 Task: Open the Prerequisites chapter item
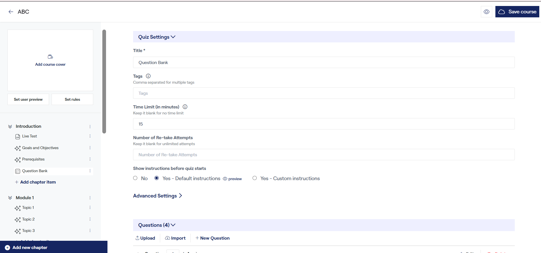33,159
